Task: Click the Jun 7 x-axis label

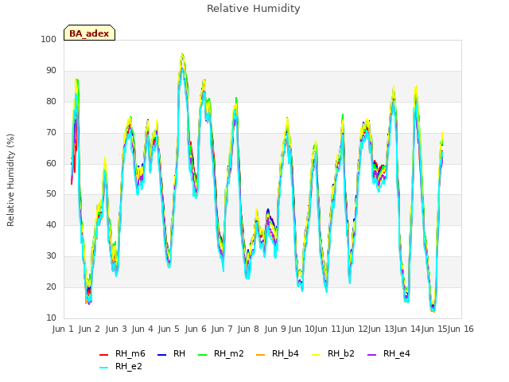Action: click(x=222, y=329)
